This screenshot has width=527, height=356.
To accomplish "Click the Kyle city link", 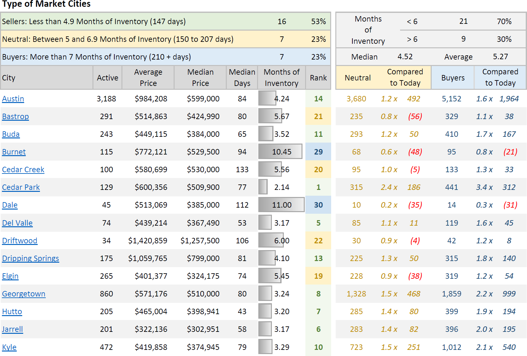I will [9, 347].
